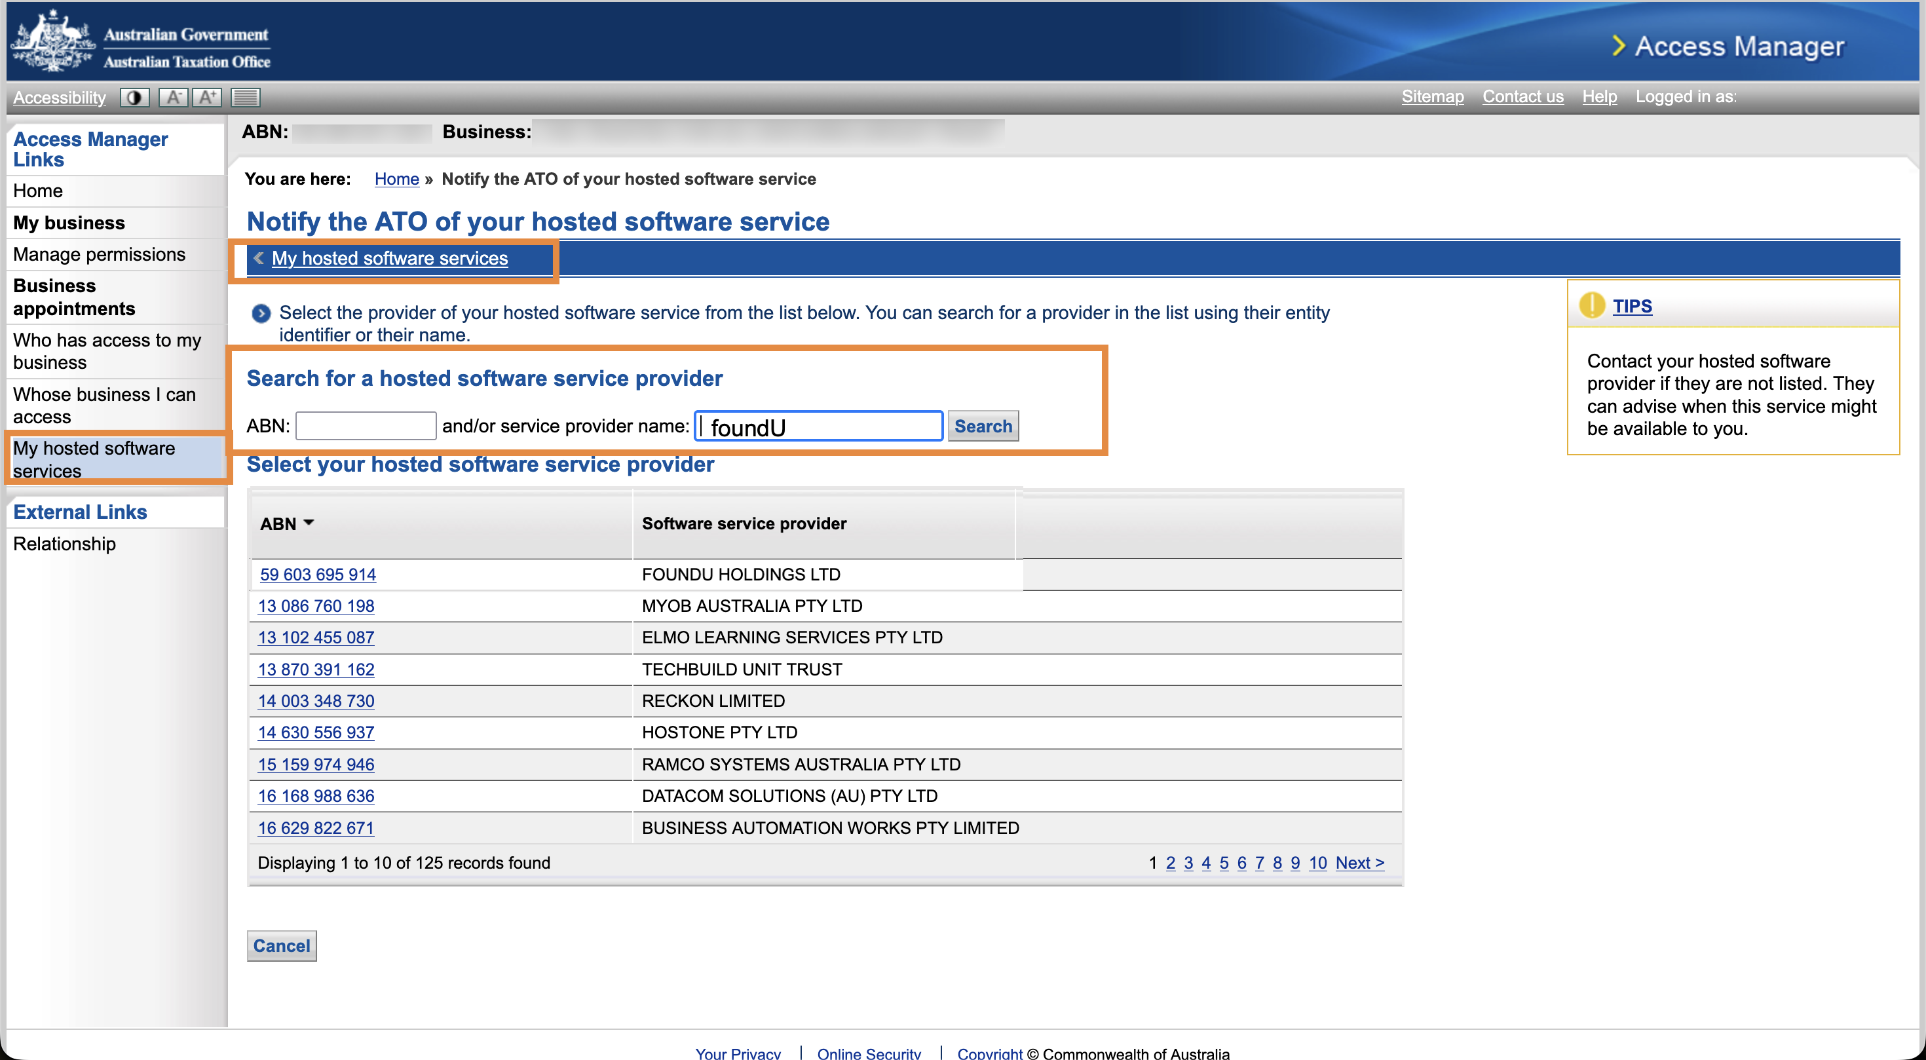Open the Help link in the top bar
The image size is (1926, 1060).
(x=1599, y=96)
